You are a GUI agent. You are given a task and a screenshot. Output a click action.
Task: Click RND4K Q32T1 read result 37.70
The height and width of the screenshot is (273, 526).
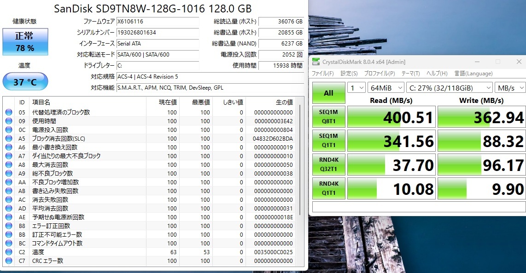[x=391, y=164]
